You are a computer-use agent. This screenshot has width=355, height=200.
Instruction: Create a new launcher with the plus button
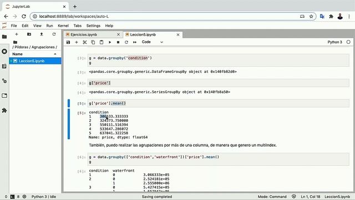pos(16,34)
